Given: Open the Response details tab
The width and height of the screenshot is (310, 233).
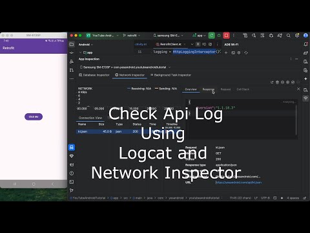Looking at the screenshot, I should 209,89.
